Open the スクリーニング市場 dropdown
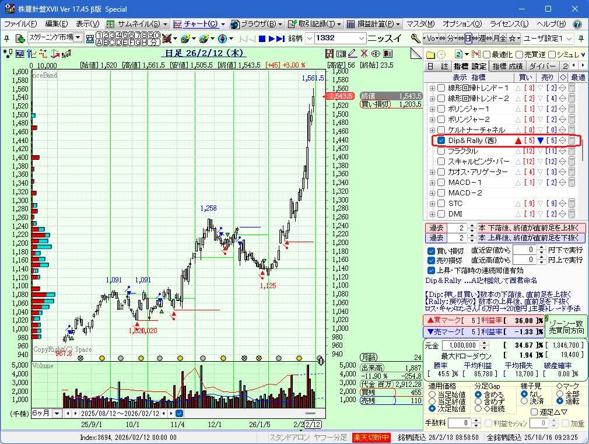The height and width of the screenshot is (444, 589). click(x=78, y=38)
